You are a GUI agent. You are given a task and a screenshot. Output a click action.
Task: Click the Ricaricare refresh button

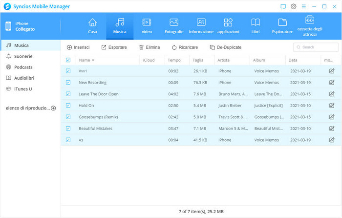185,47
